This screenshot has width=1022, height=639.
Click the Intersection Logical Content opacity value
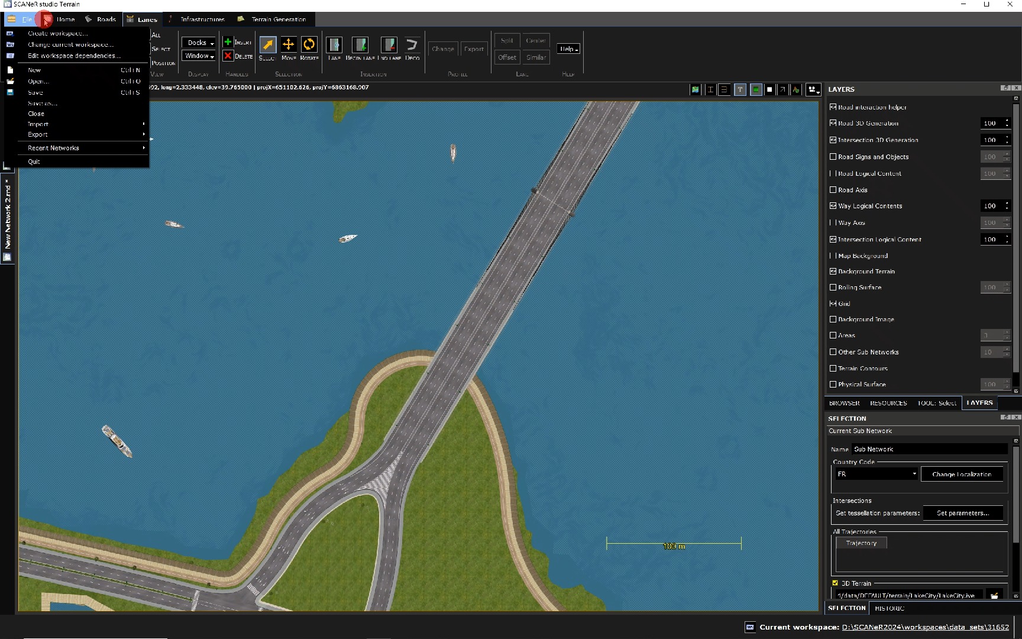pos(991,240)
